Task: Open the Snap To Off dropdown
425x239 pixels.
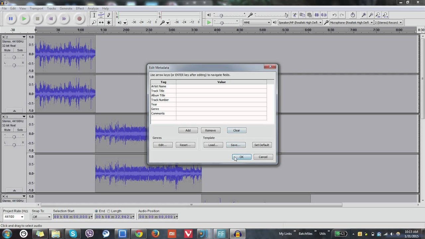Action: click(42, 217)
